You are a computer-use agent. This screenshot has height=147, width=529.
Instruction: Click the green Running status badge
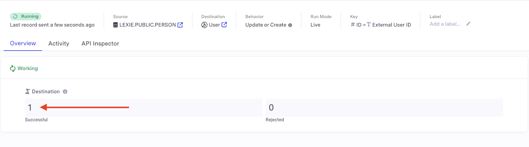[26, 16]
